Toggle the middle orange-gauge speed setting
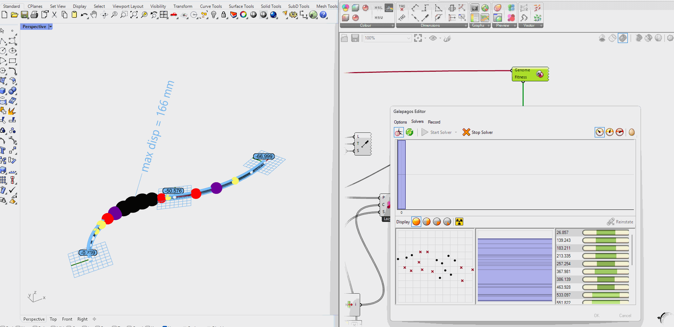The height and width of the screenshot is (327, 674). [610, 132]
